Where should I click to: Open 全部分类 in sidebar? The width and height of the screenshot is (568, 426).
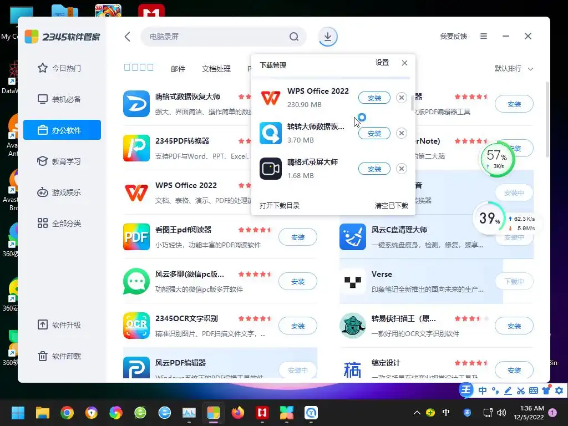point(62,224)
